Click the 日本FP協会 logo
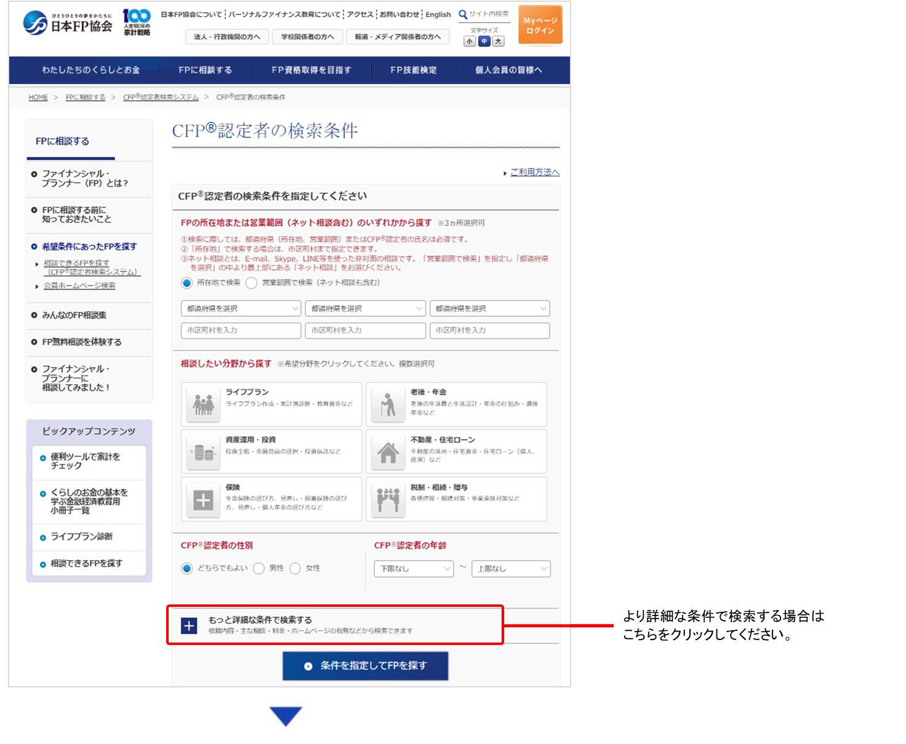 pyautogui.click(x=68, y=23)
